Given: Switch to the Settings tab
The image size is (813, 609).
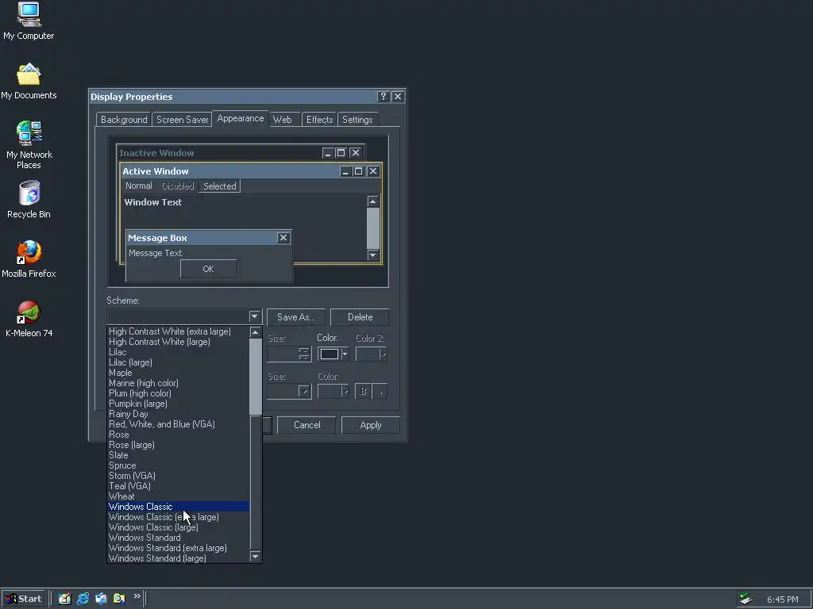Looking at the screenshot, I should pyautogui.click(x=357, y=120).
